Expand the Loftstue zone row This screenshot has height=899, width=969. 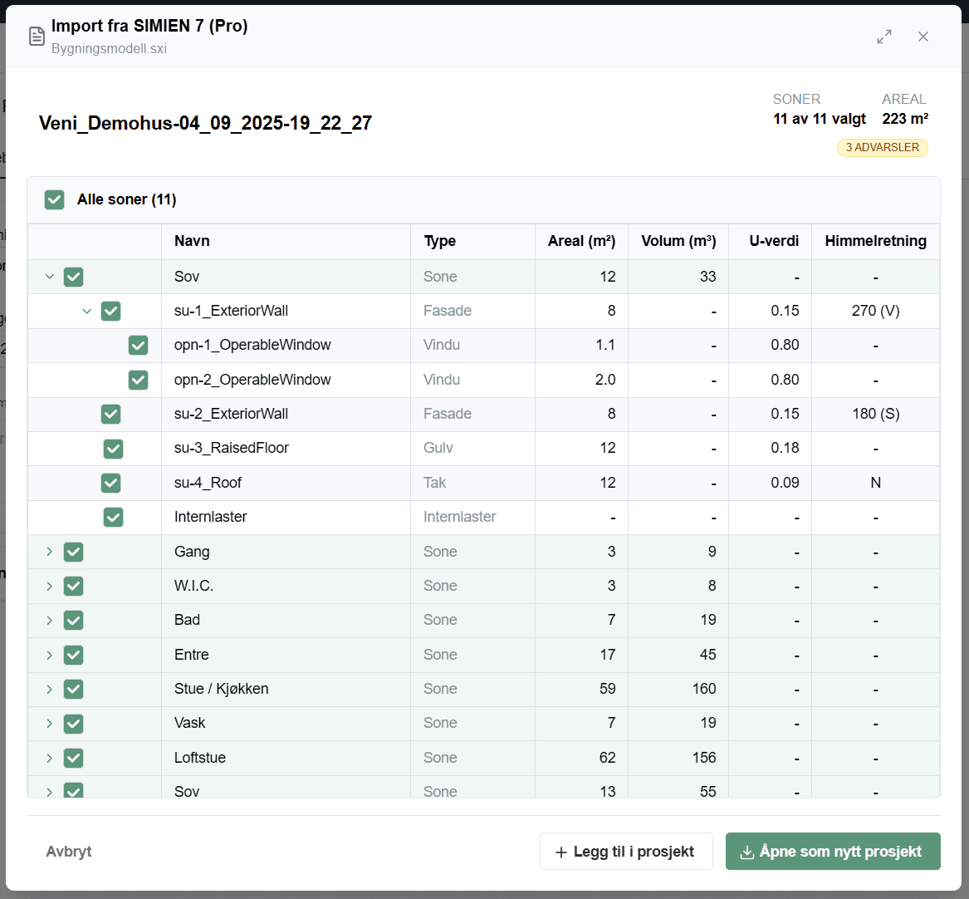49,758
